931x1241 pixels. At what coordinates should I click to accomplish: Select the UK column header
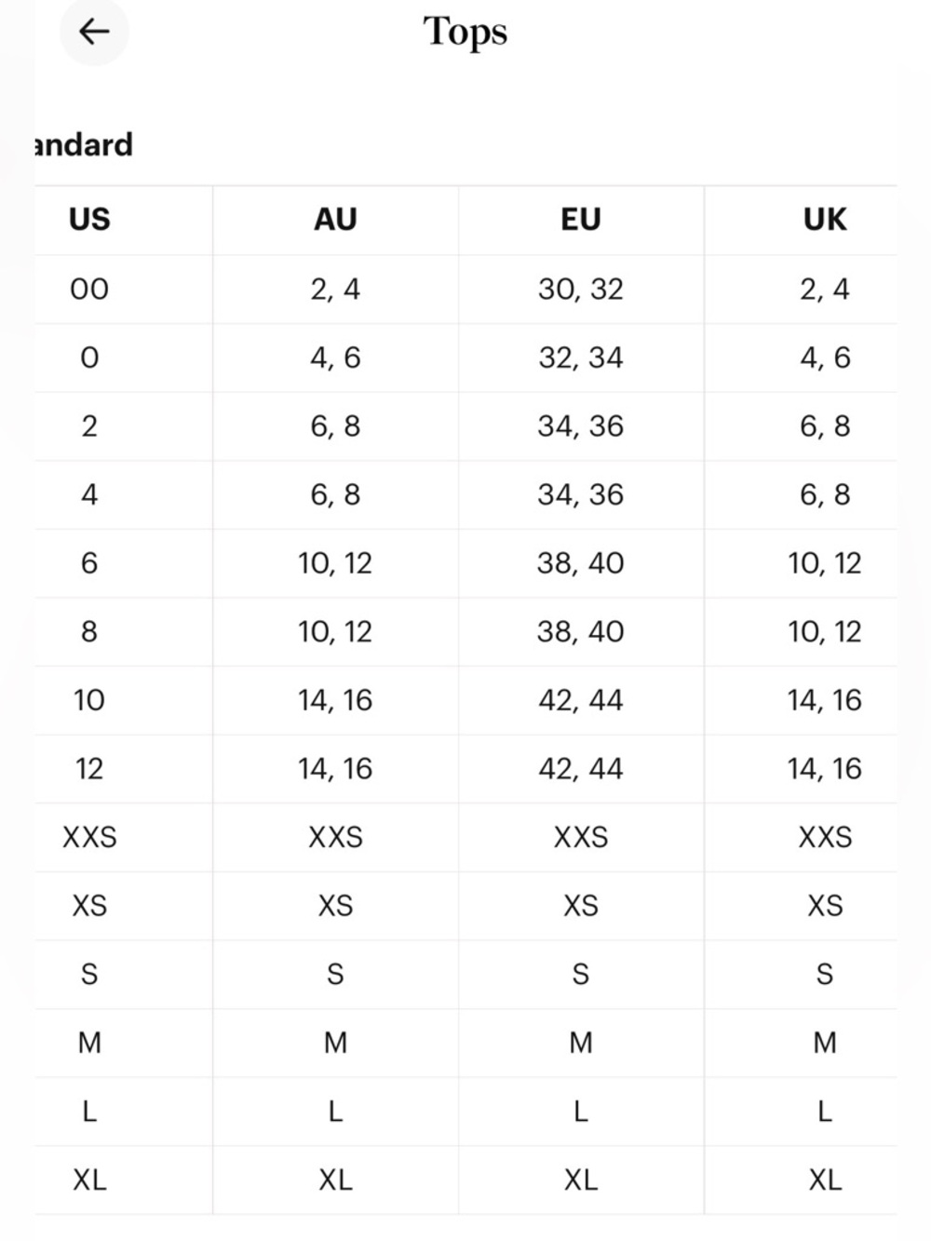point(825,220)
